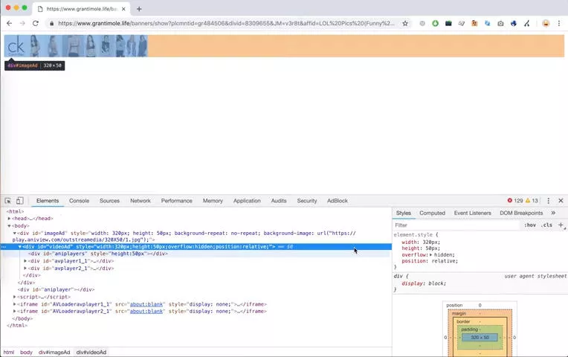Select the Elements tab
Viewport: 568px width, 357px height.
48,200
